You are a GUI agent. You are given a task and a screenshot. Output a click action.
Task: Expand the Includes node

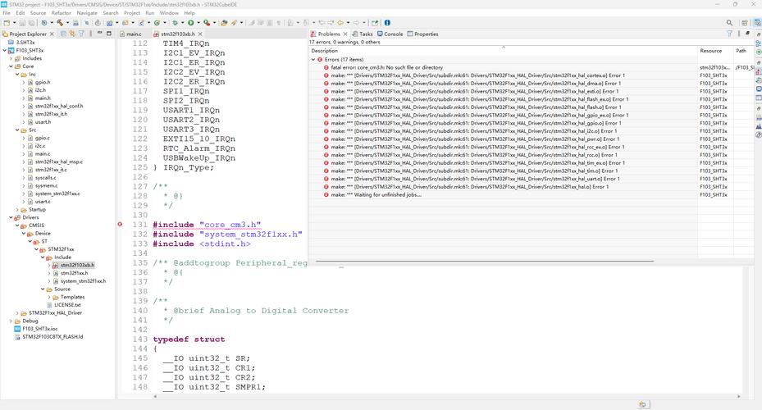(x=11, y=58)
